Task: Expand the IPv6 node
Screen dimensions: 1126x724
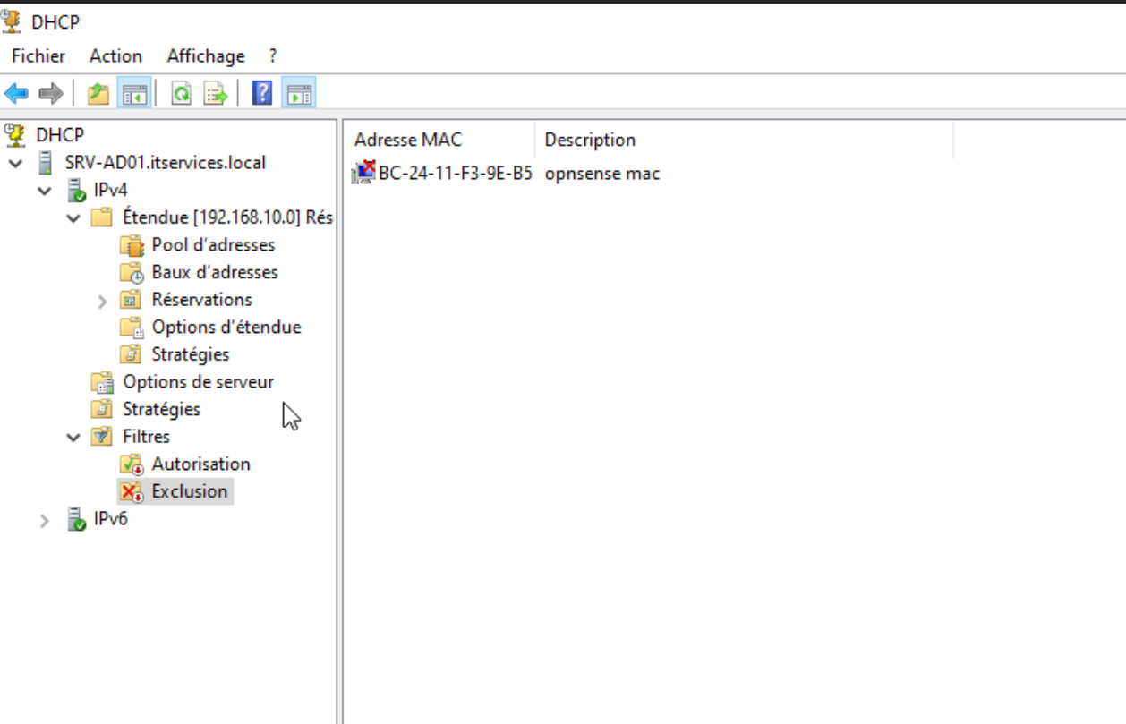Action: pyautogui.click(x=45, y=520)
